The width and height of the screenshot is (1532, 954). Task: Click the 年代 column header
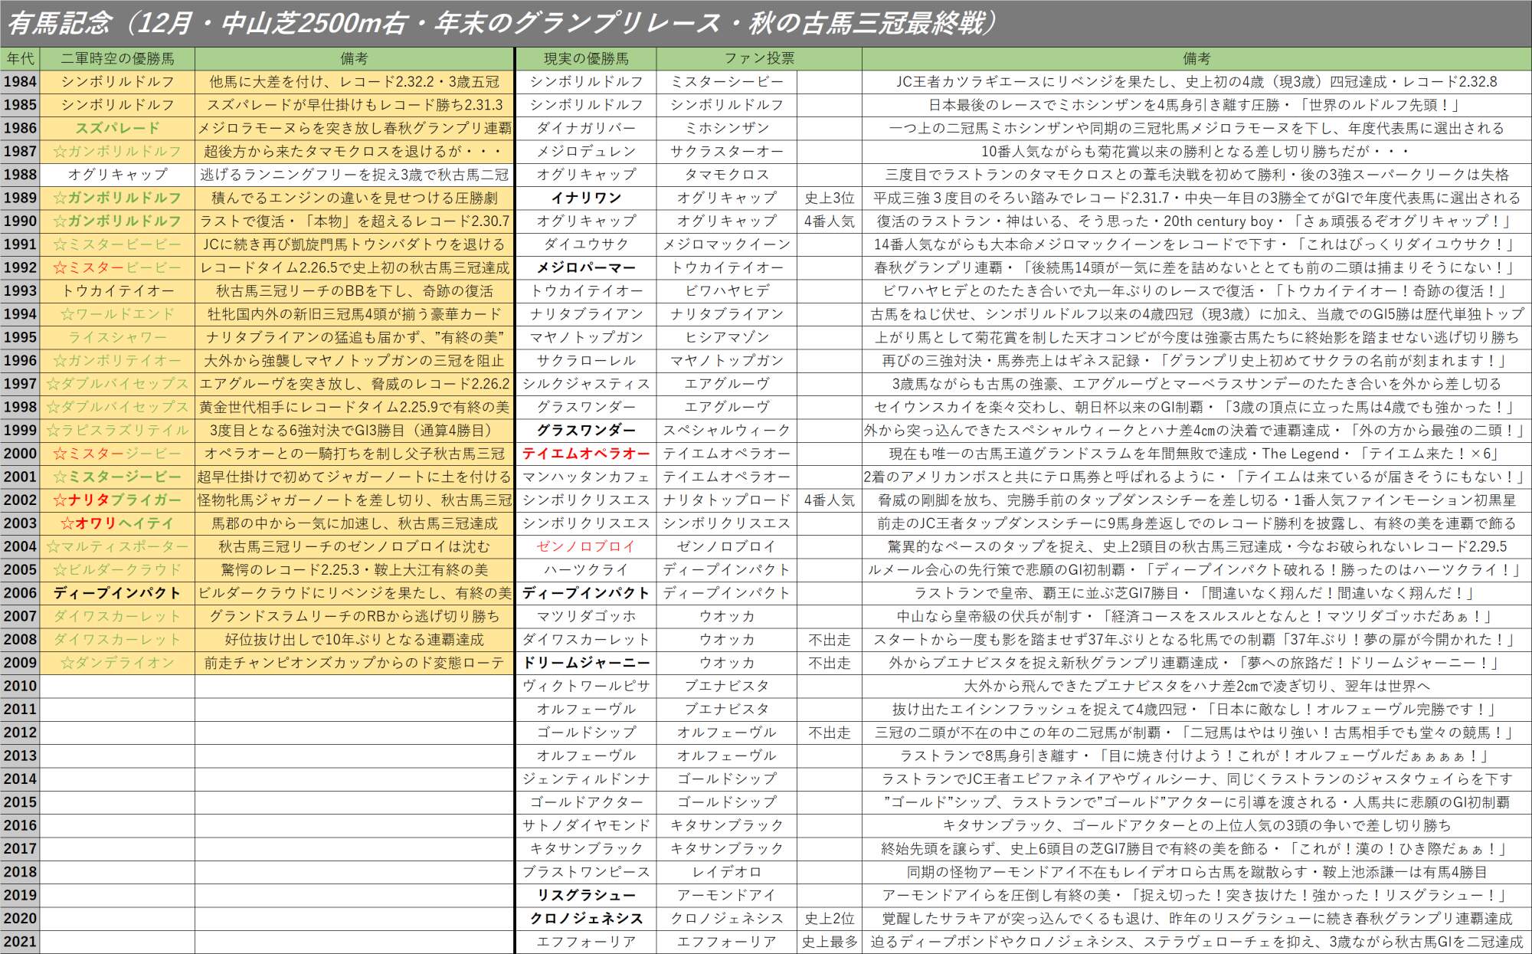point(20,58)
